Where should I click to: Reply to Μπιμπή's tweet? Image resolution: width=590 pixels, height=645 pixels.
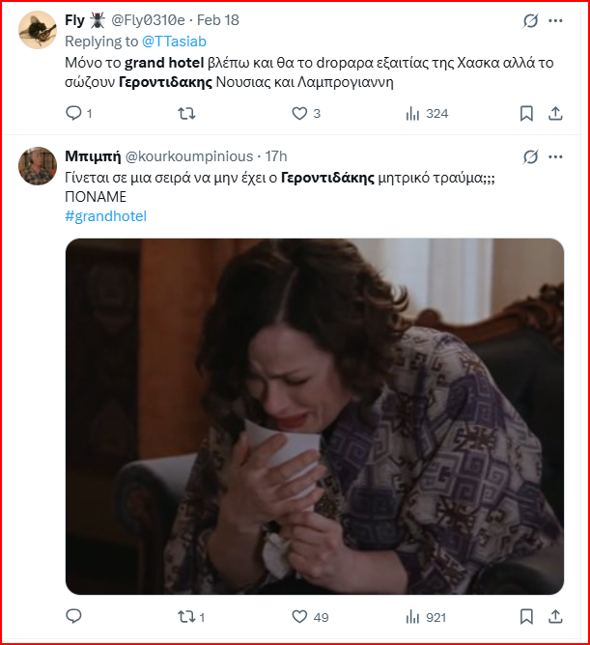coord(74,616)
